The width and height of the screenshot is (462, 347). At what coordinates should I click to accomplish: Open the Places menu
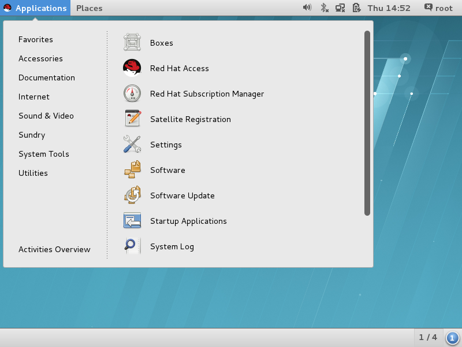coord(90,8)
